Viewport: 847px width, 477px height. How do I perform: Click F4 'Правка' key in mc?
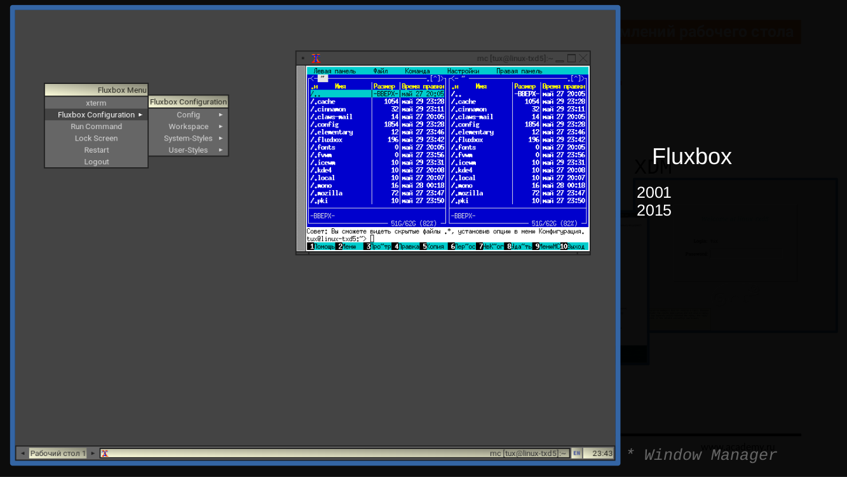[405, 246]
